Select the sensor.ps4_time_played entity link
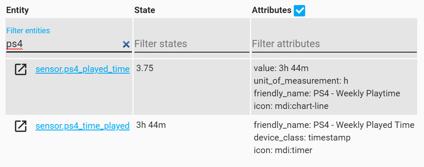The height and width of the screenshot is (167, 424). click(x=83, y=126)
